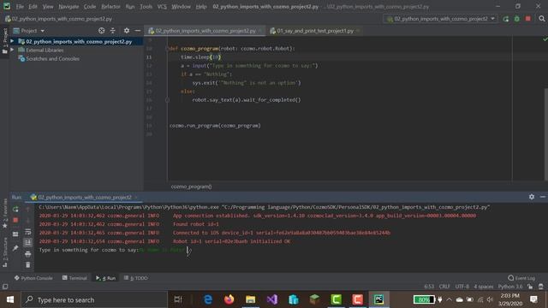Change indent setting 4 spaces

tap(484, 287)
